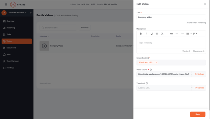
Task: Clear text formatting
Action: pyautogui.click(x=162, y=34)
